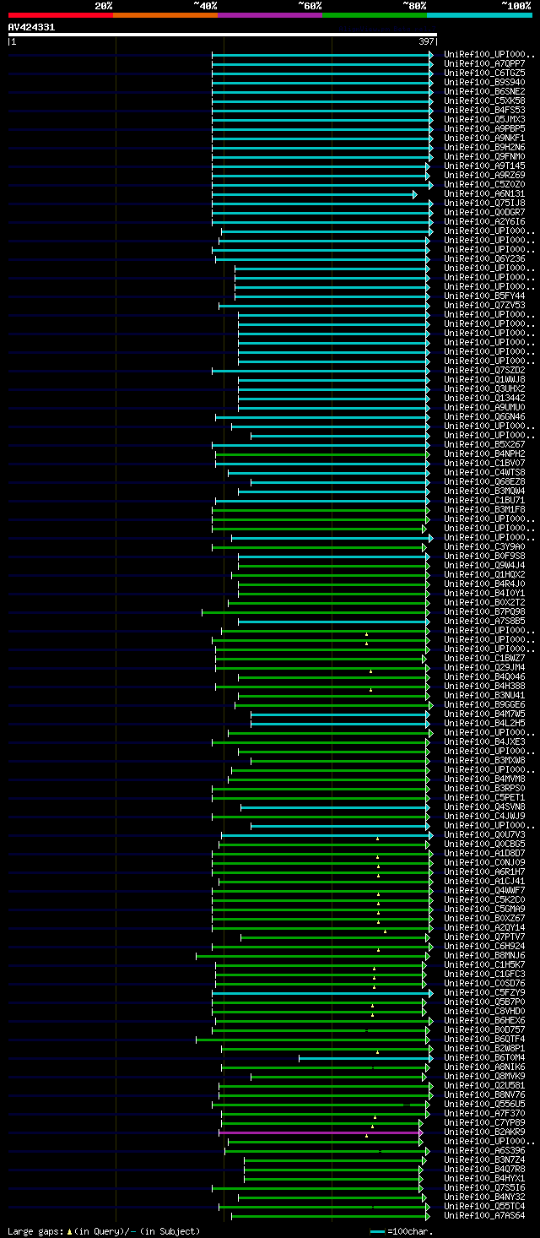
Task: Select the UniRef100_Q6GN46 label
Action: point(484,417)
